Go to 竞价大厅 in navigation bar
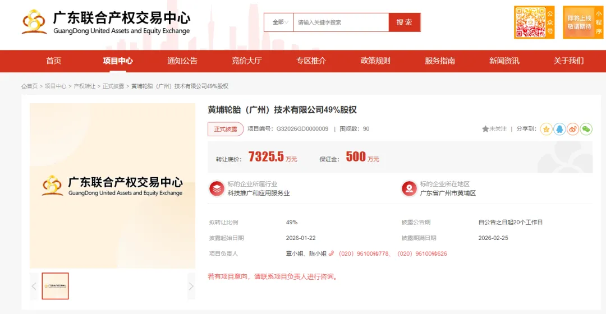Viewport: 606px width, 314px height. pyautogui.click(x=247, y=61)
